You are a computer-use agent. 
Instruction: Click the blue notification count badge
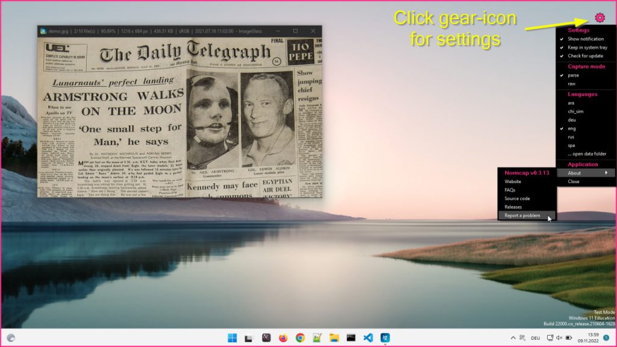click(606, 338)
